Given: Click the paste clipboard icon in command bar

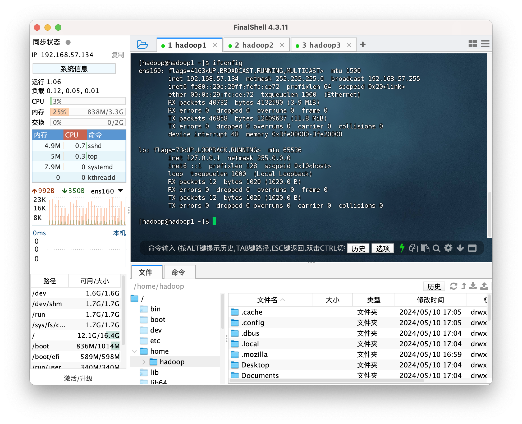Looking at the screenshot, I should [x=425, y=248].
